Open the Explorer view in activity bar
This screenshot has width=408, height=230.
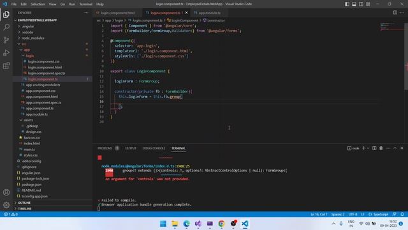pyautogui.click(x=6, y=14)
